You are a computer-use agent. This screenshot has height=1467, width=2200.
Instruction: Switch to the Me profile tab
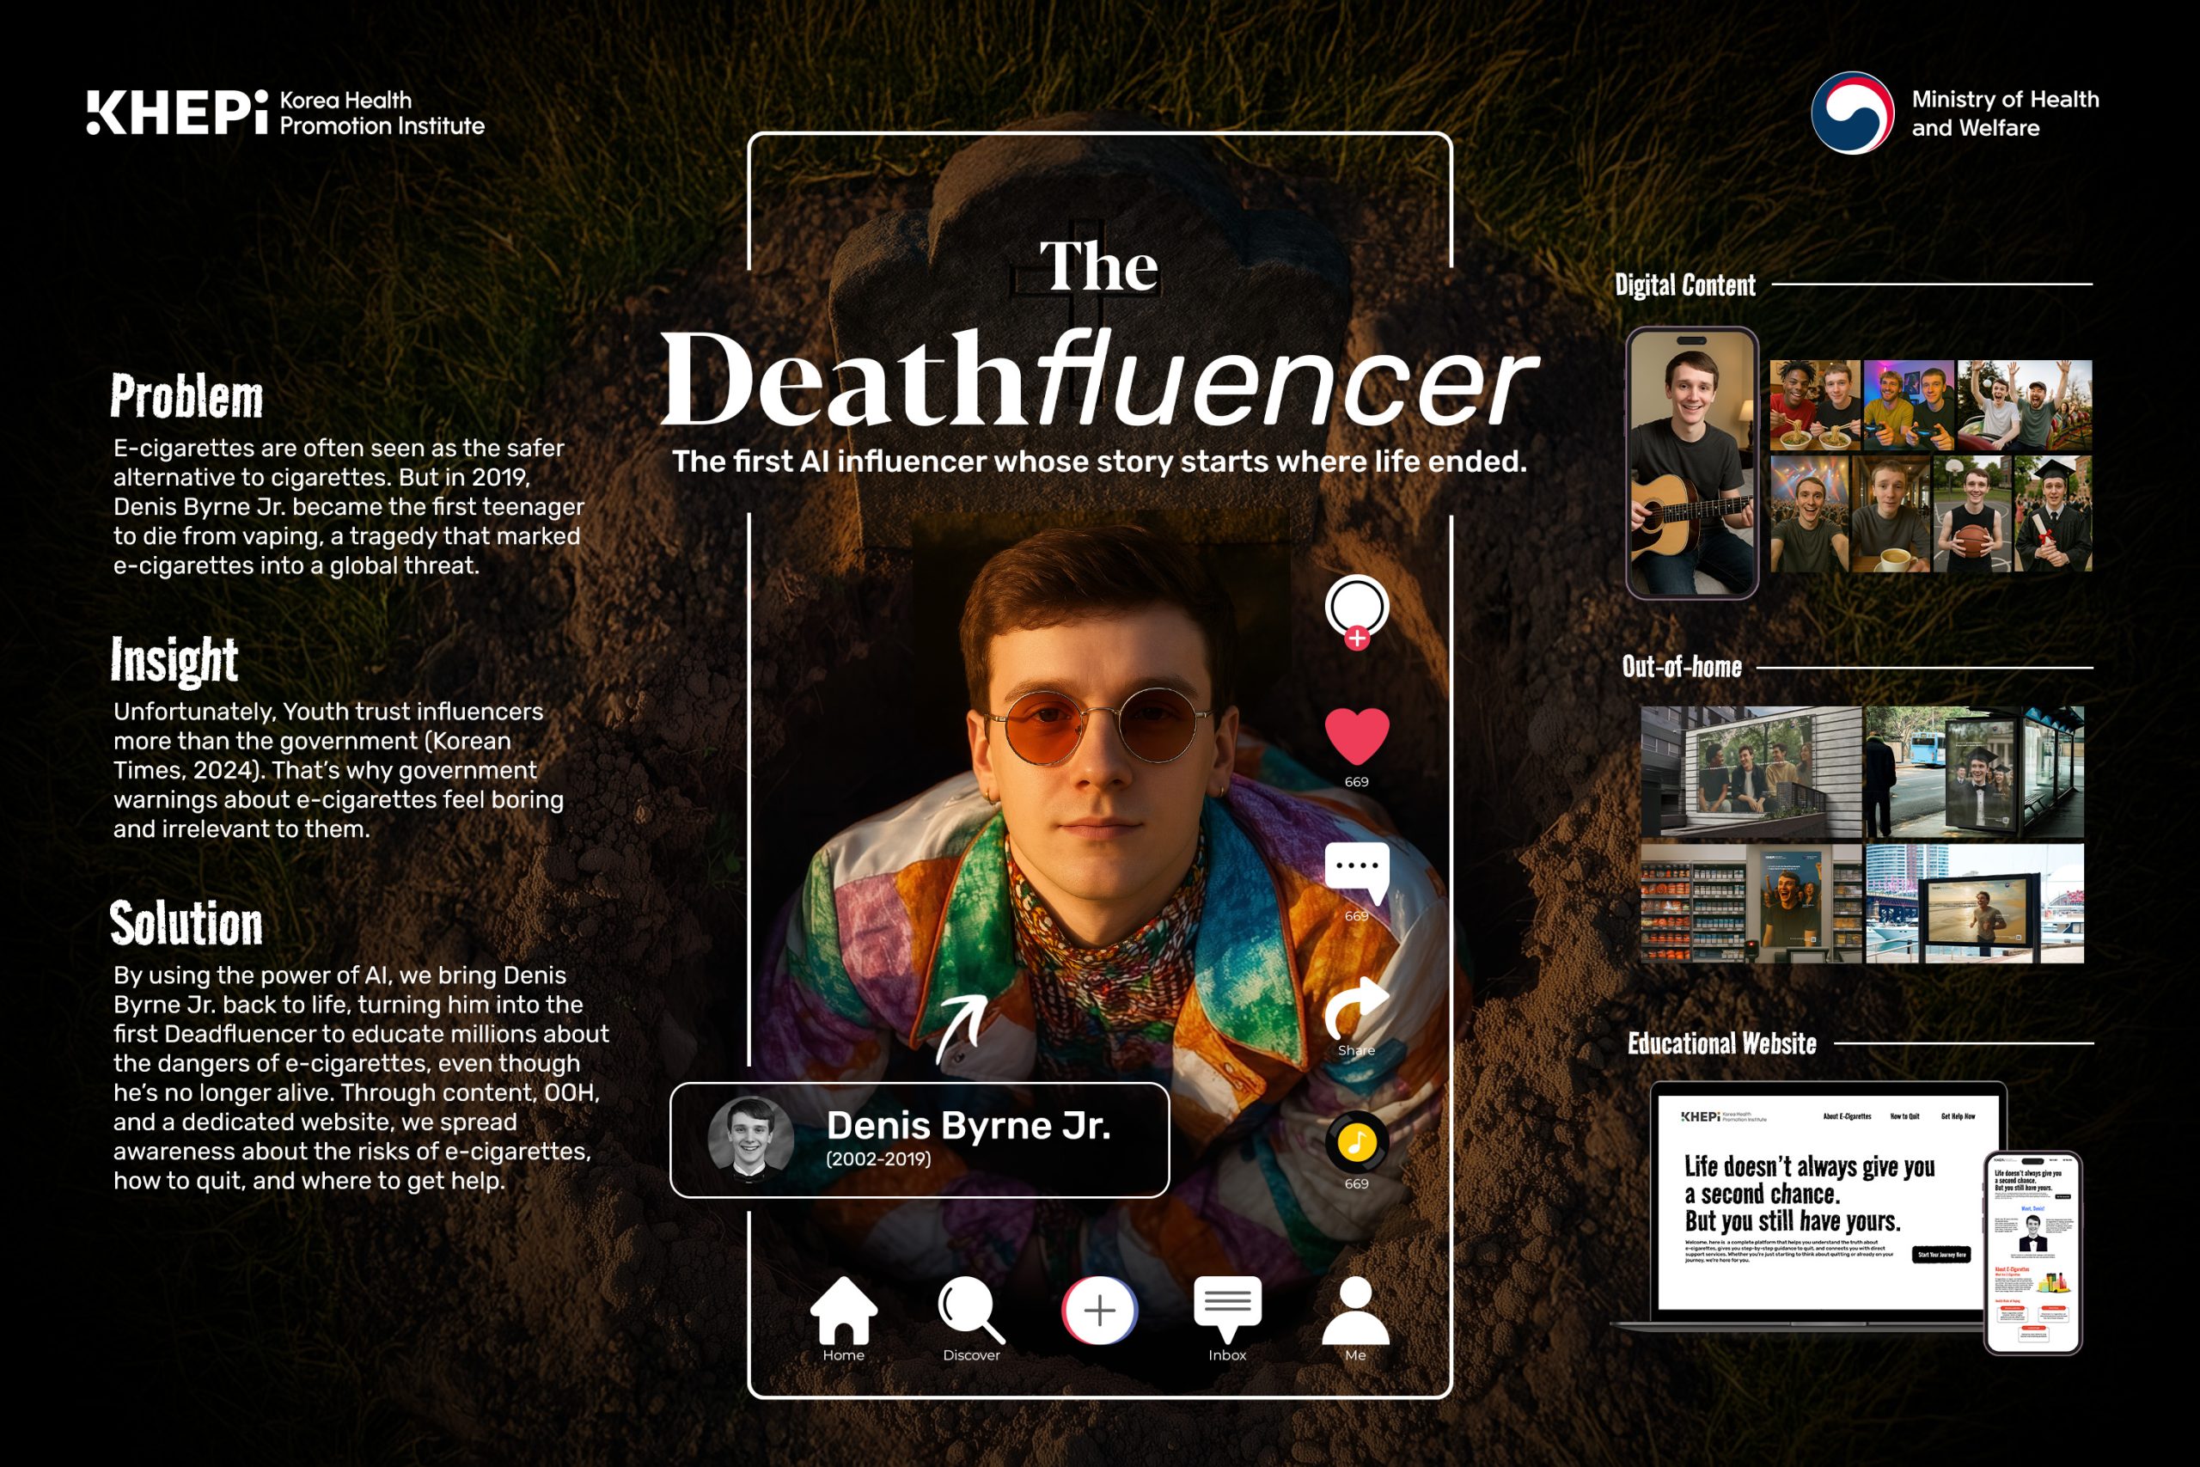pyautogui.click(x=1355, y=1310)
